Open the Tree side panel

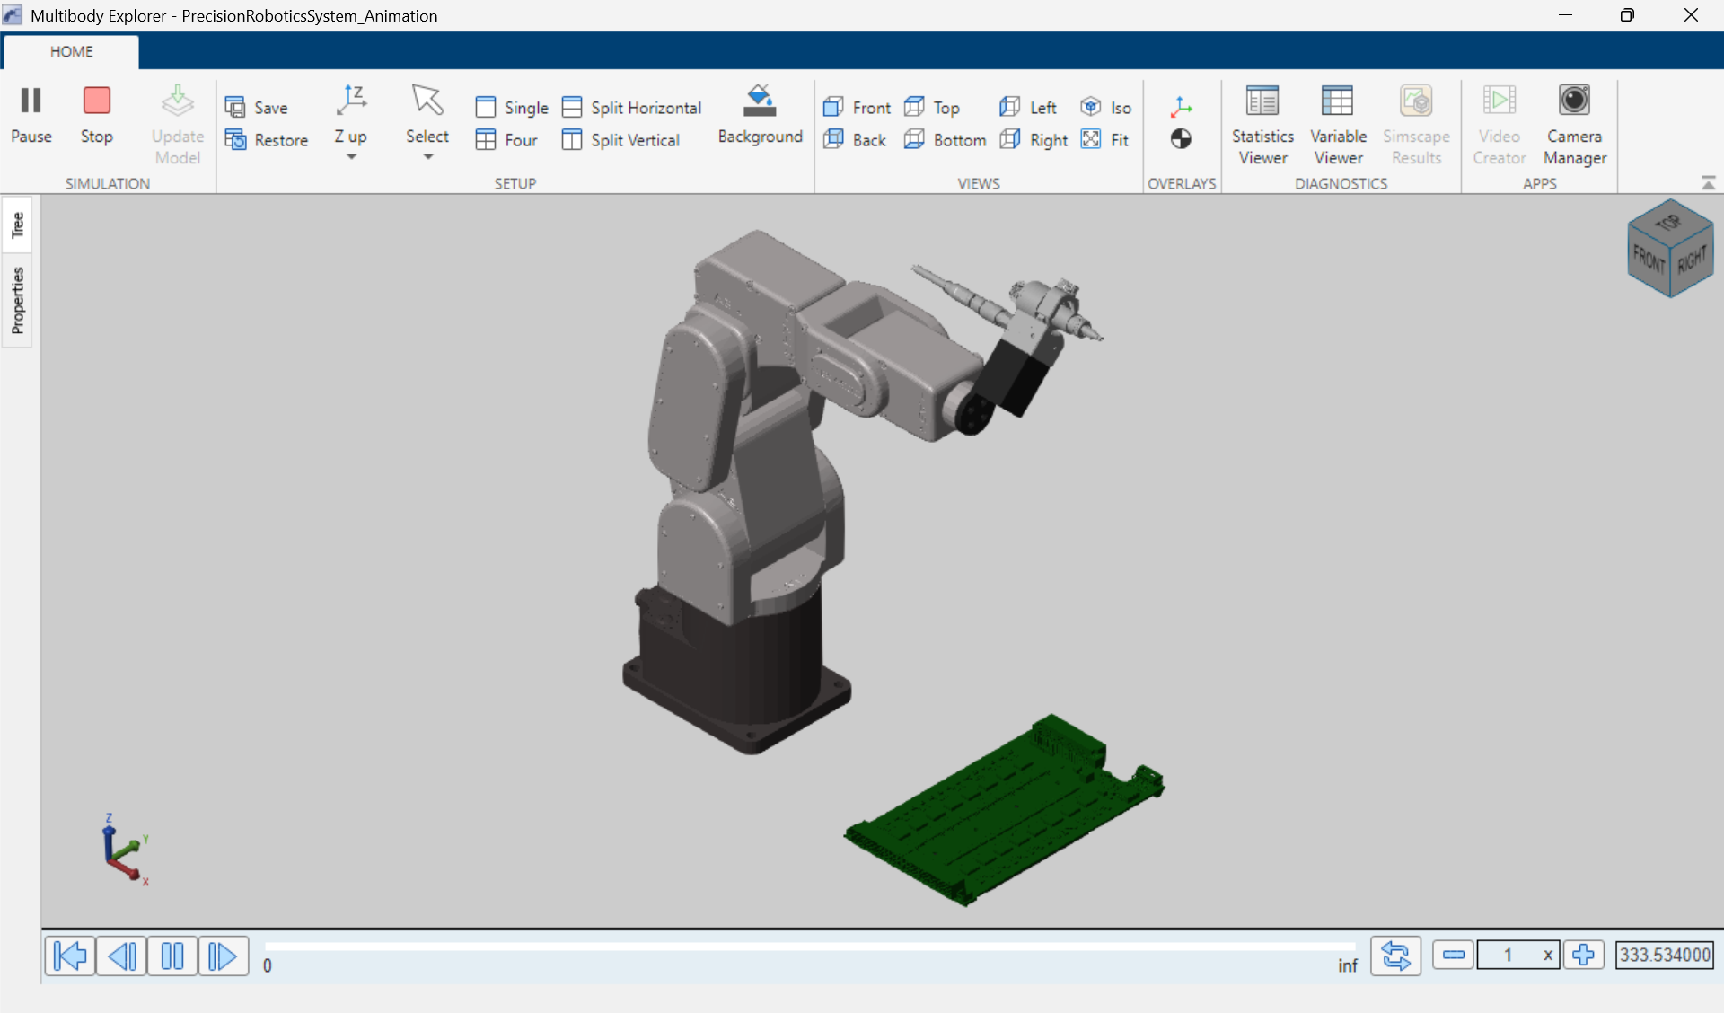pyautogui.click(x=17, y=225)
